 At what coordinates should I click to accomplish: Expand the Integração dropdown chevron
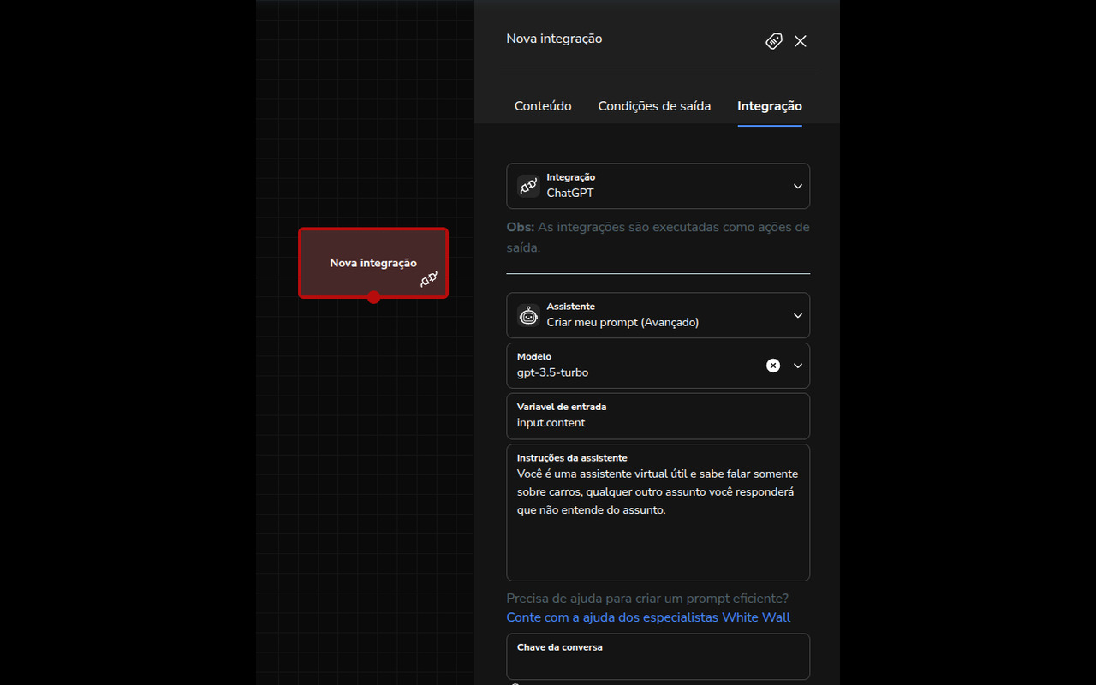[x=797, y=187]
